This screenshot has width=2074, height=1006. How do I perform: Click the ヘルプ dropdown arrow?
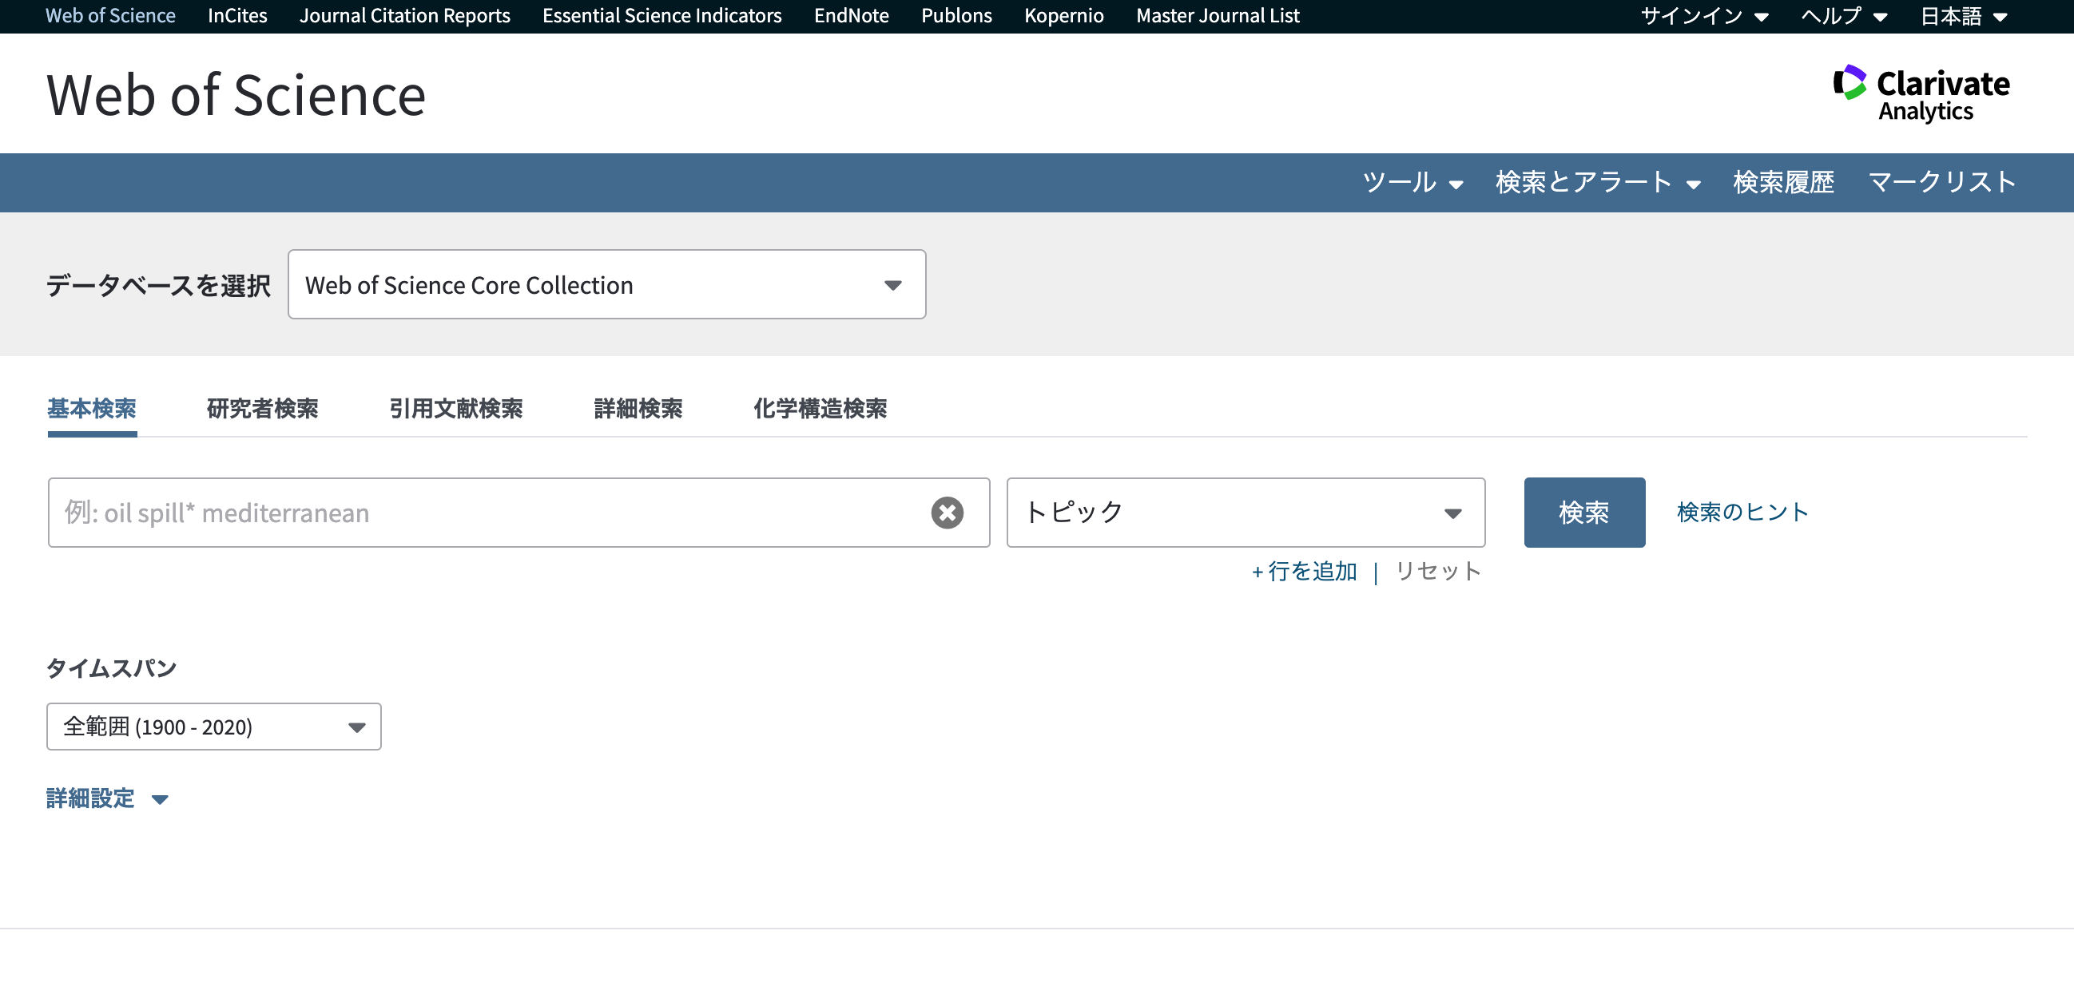tap(1881, 15)
